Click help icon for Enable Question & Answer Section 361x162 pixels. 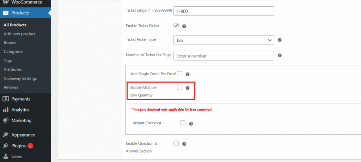click(184, 144)
